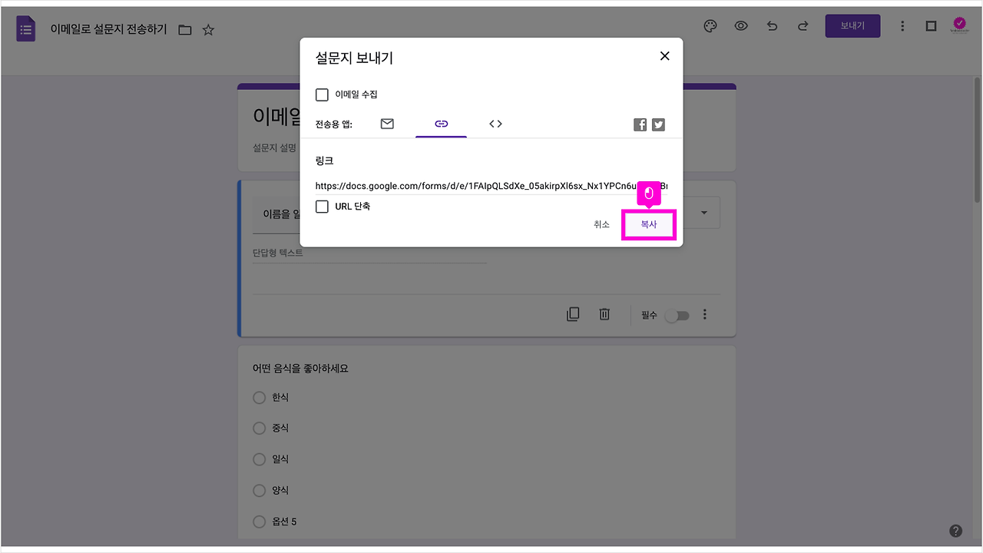Share the form on Twitter
This screenshot has height=553, width=983.
[658, 124]
